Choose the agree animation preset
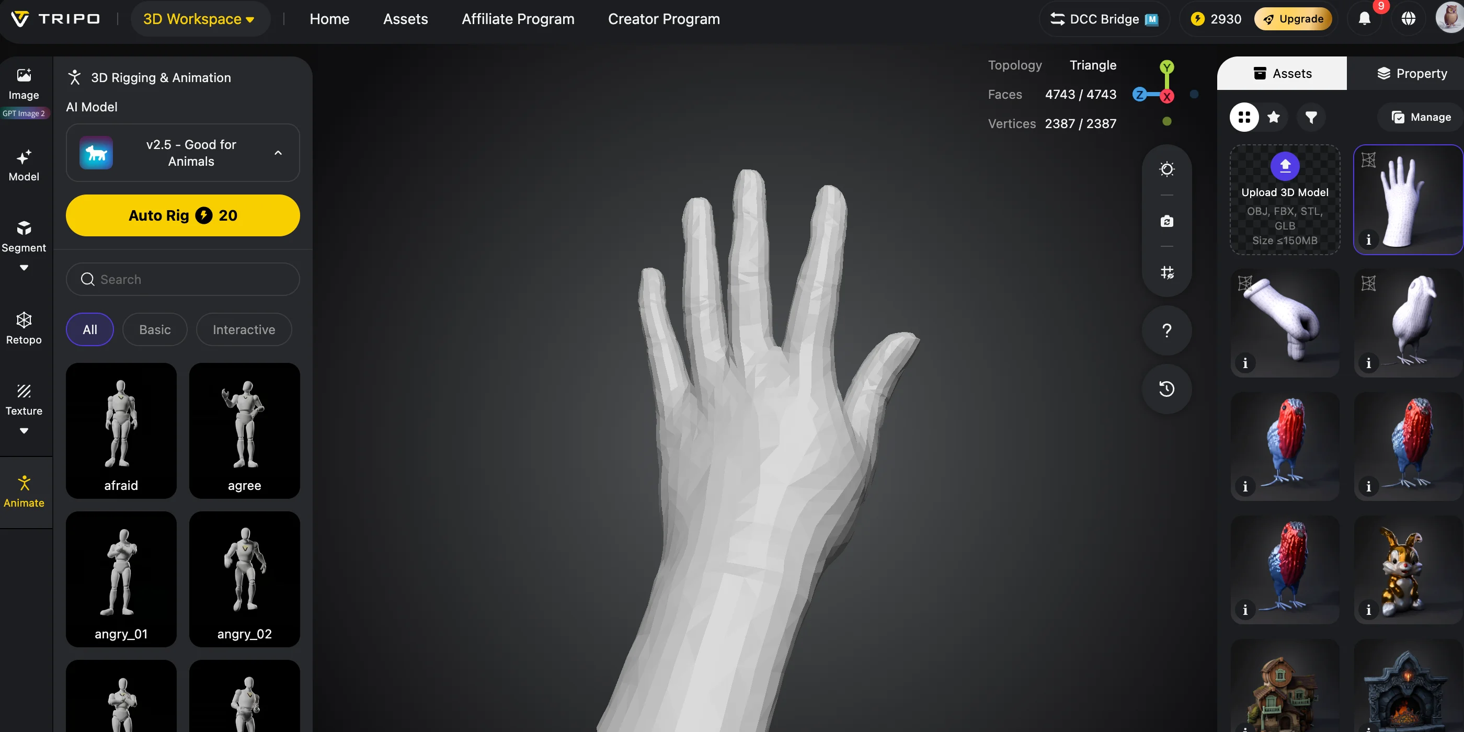Viewport: 1464px width, 732px height. tap(244, 431)
